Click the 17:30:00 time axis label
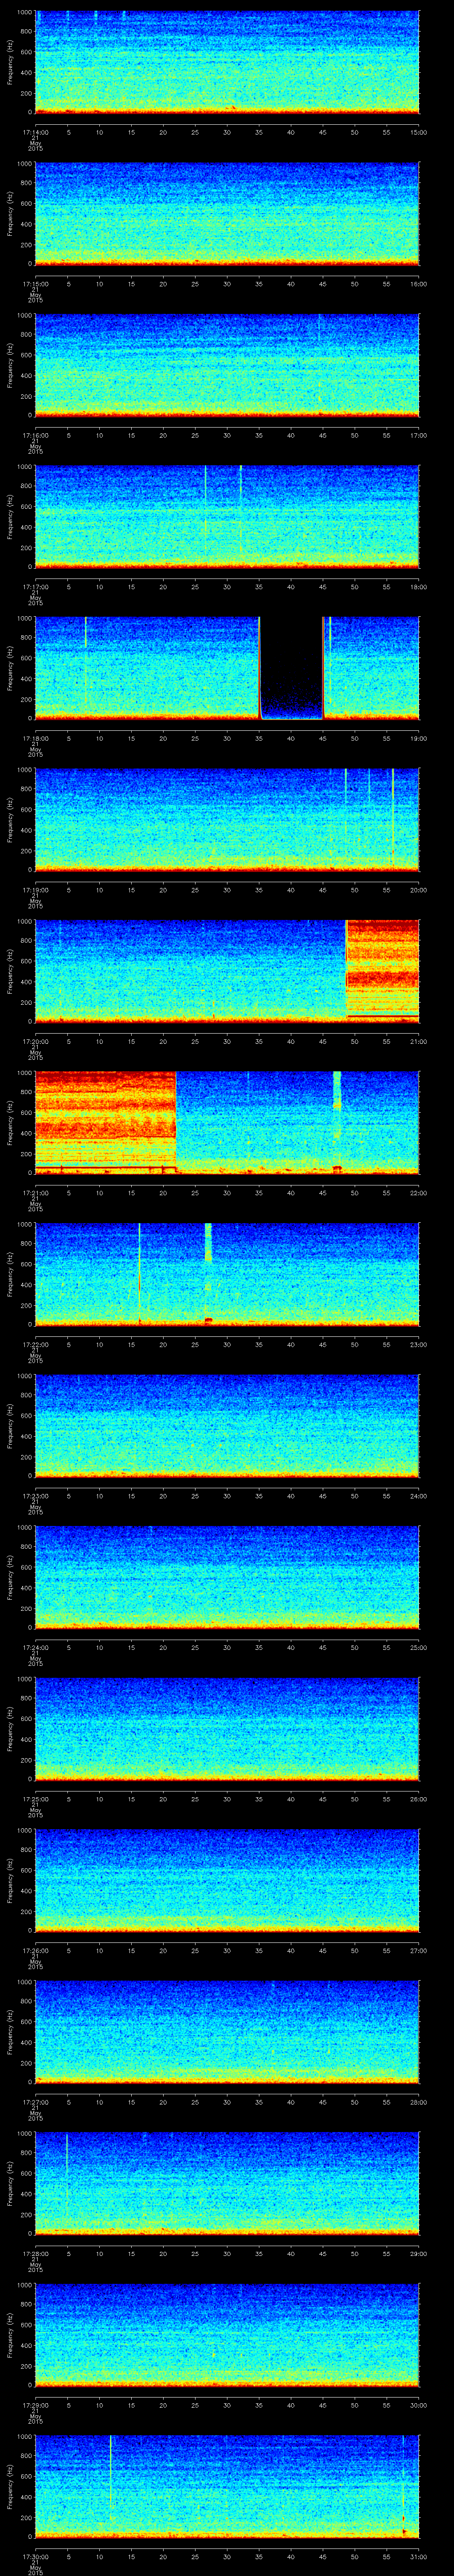The image size is (454, 2576). pos(35,2556)
